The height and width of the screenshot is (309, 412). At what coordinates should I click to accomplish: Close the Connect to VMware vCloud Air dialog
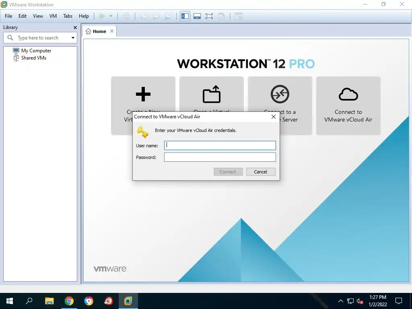[x=274, y=117]
